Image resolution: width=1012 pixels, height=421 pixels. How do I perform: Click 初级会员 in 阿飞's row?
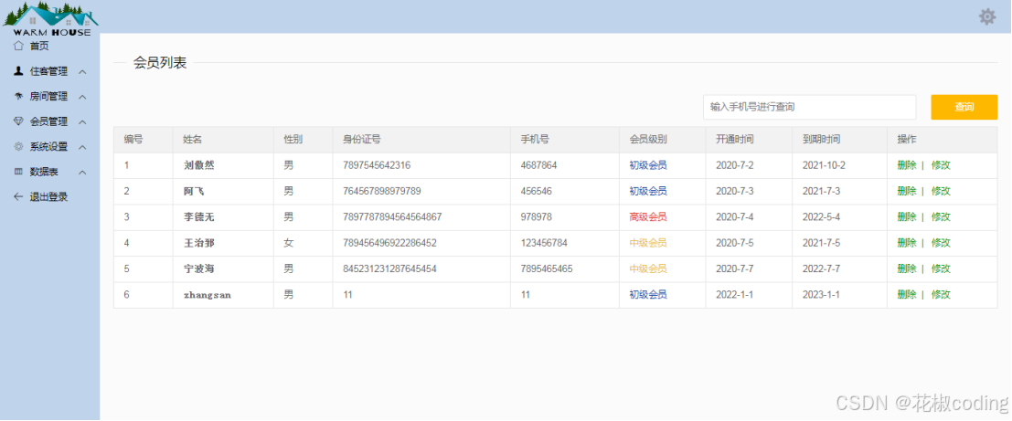648,191
